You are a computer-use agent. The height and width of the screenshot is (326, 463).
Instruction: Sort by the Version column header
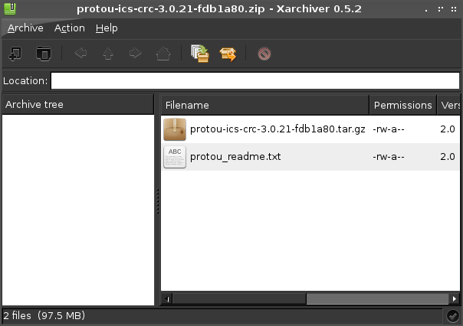tap(448, 105)
